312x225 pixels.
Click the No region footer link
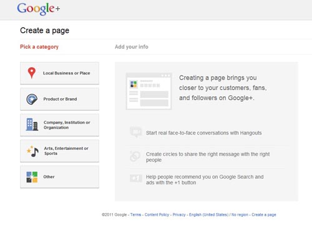(240, 214)
